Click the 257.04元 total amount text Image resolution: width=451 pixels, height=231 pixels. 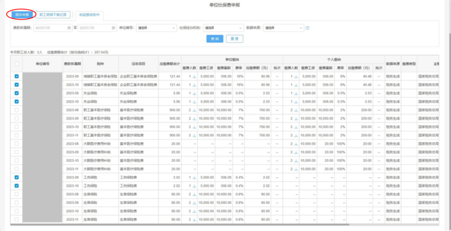pos(101,52)
